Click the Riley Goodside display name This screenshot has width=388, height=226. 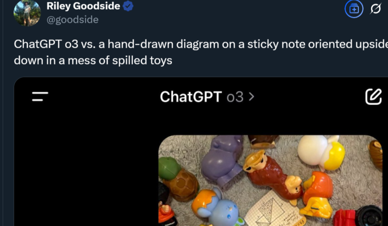coord(83,6)
